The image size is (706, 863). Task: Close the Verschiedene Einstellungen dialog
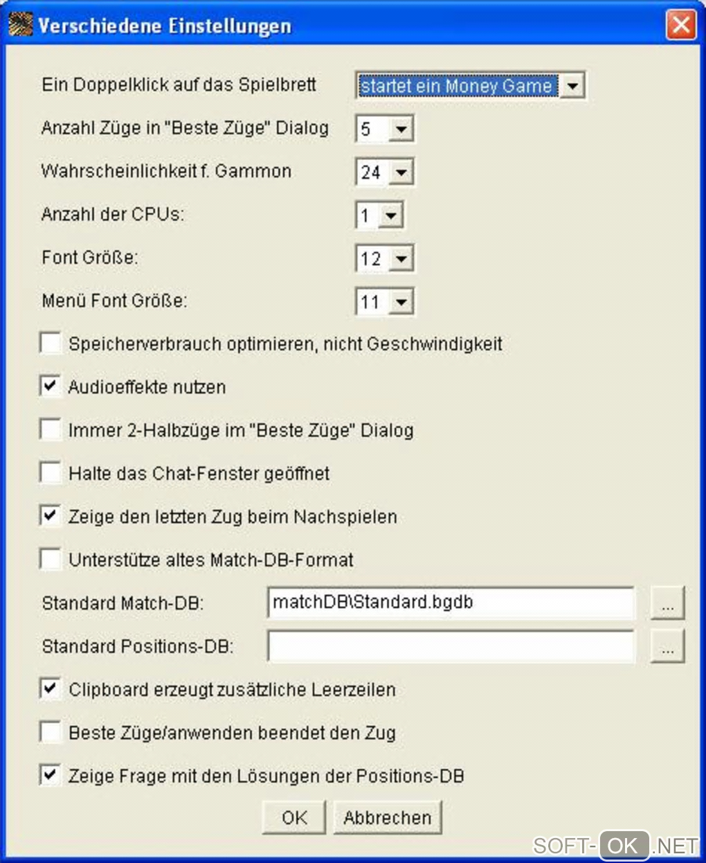pyautogui.click(x=680, y=26)
